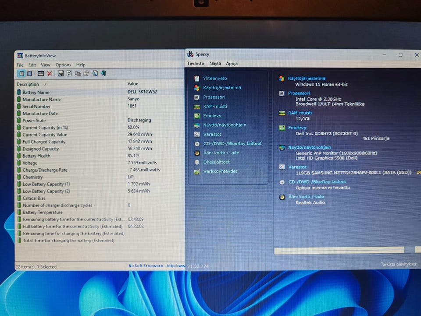
Task: Select the Battery Temperature row
Action: click(x=100, y=212)
